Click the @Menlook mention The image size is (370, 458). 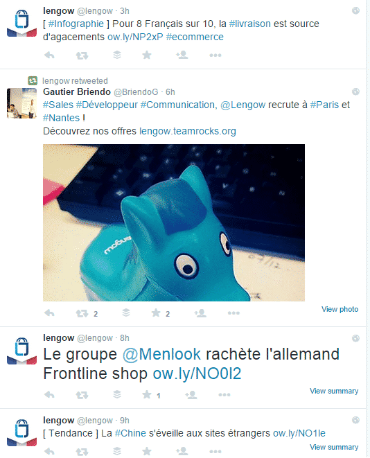[x=161, y=354]
